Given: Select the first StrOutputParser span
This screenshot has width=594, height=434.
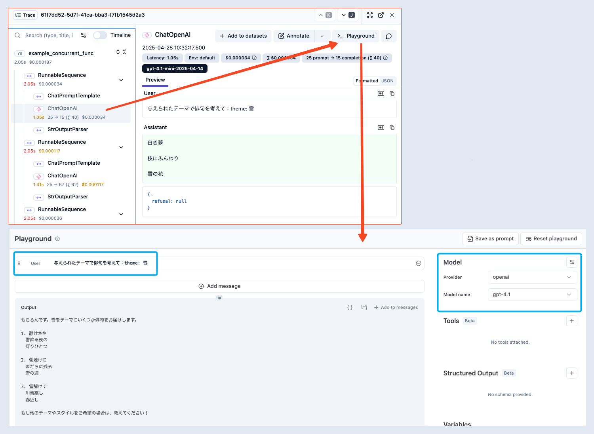Looking at the screenshot, I should tap(68, 129).
